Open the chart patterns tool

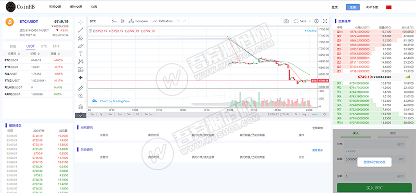[81, 62]
